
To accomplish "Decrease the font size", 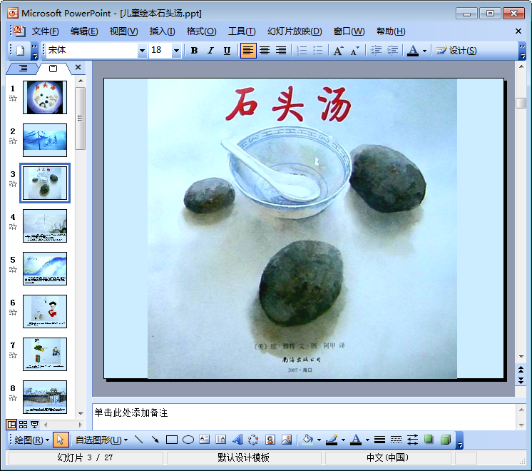I will 355,51.
